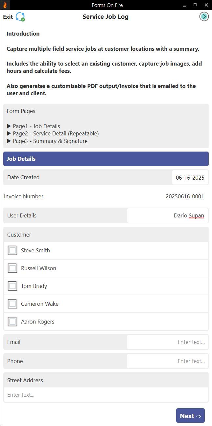
Task: Check the Tom Brady checkbox
Action: click(12, 286)
